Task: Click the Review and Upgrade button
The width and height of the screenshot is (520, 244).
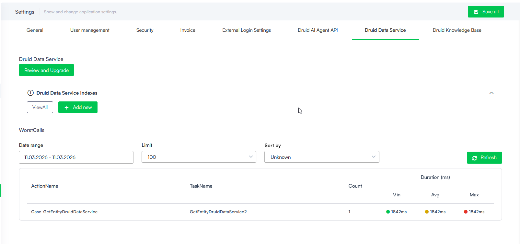Action: 46,70
